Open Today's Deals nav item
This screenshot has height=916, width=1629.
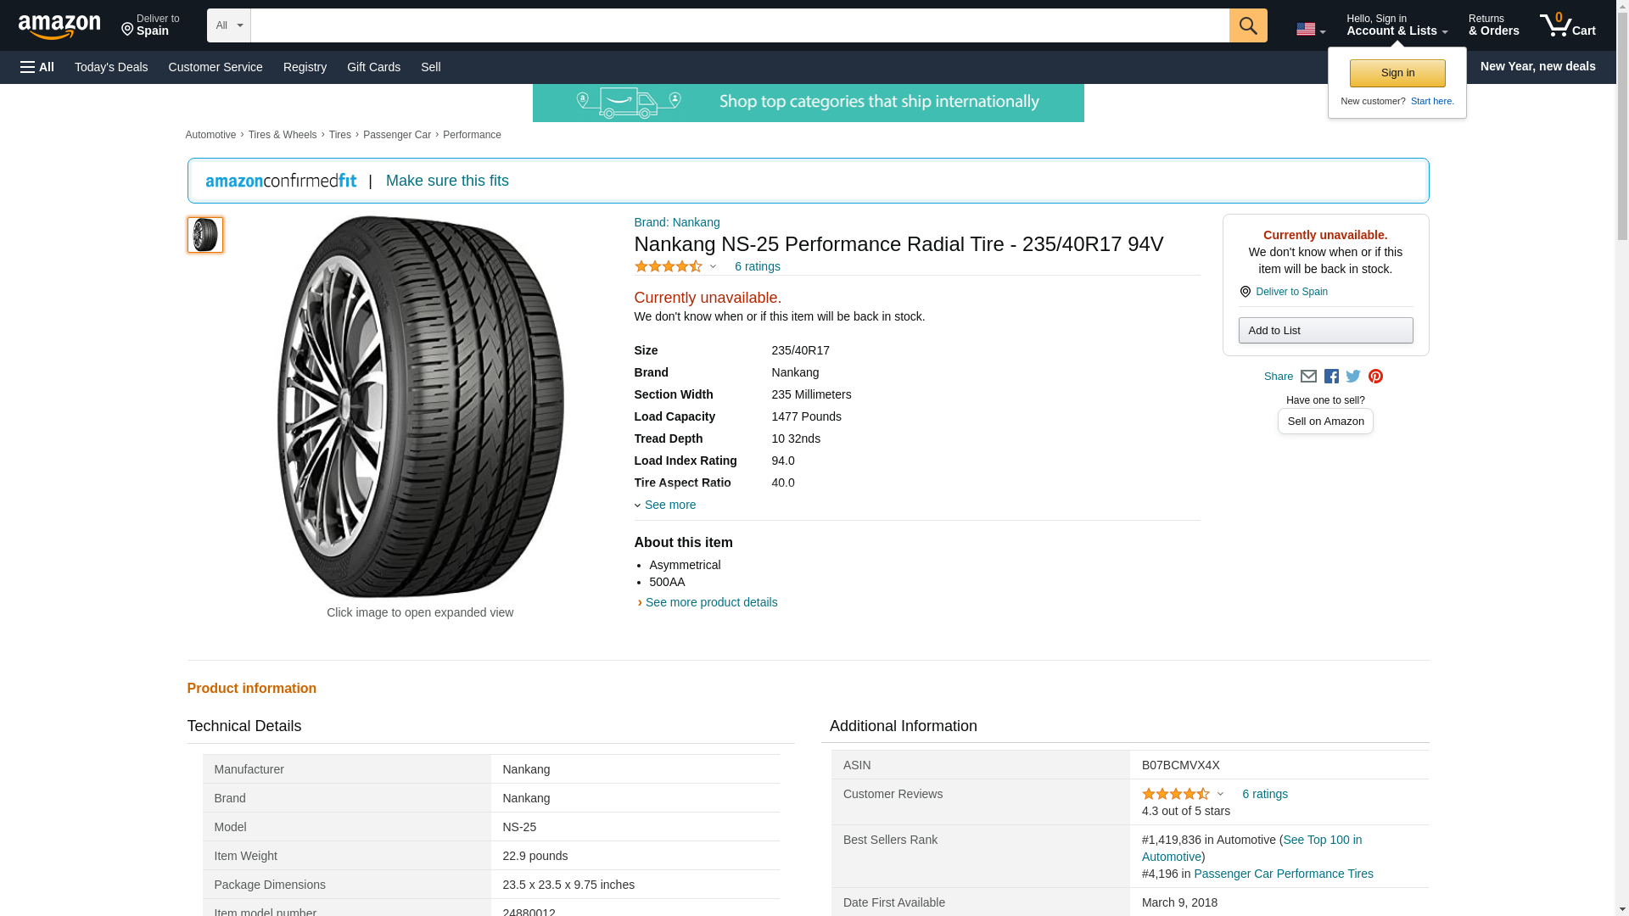[x=111, y=67]
